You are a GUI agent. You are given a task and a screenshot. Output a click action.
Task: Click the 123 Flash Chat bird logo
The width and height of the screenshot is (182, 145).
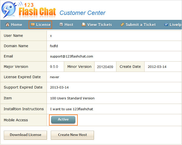coord(9,10)
